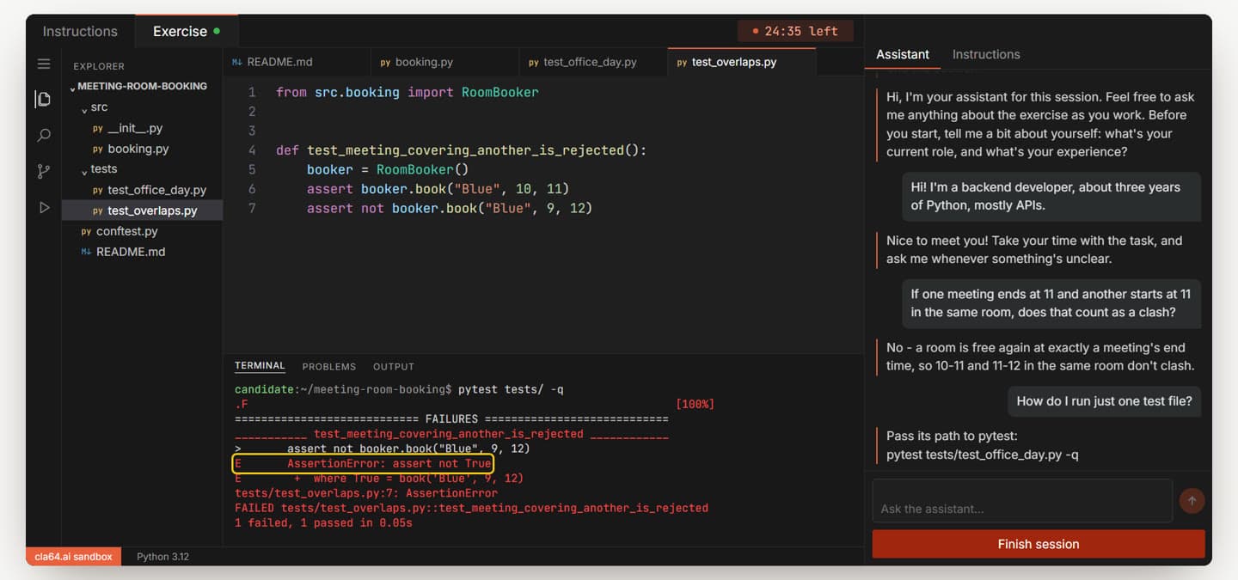Switch to the README.md editor tab
Screen dimensions: 1238x580
coord(297,62)
